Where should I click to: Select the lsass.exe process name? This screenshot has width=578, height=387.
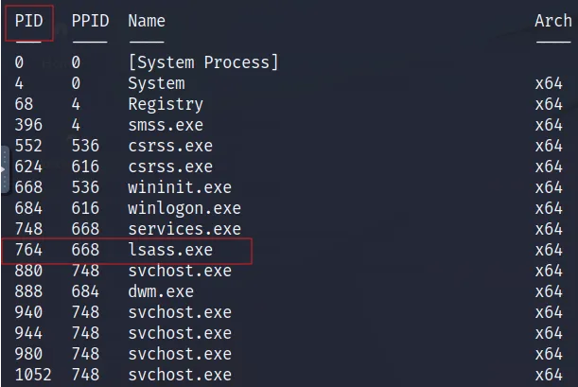pyautogui.click(x=170, y=250)
